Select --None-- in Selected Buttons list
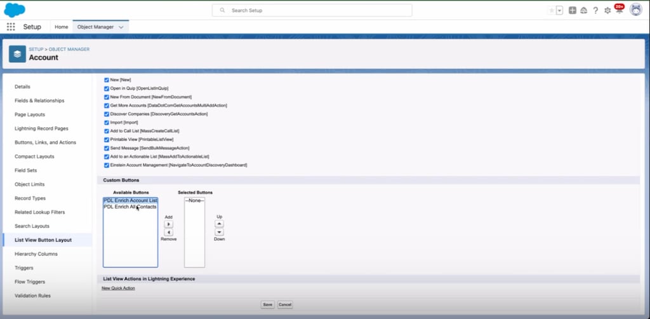 194,200
